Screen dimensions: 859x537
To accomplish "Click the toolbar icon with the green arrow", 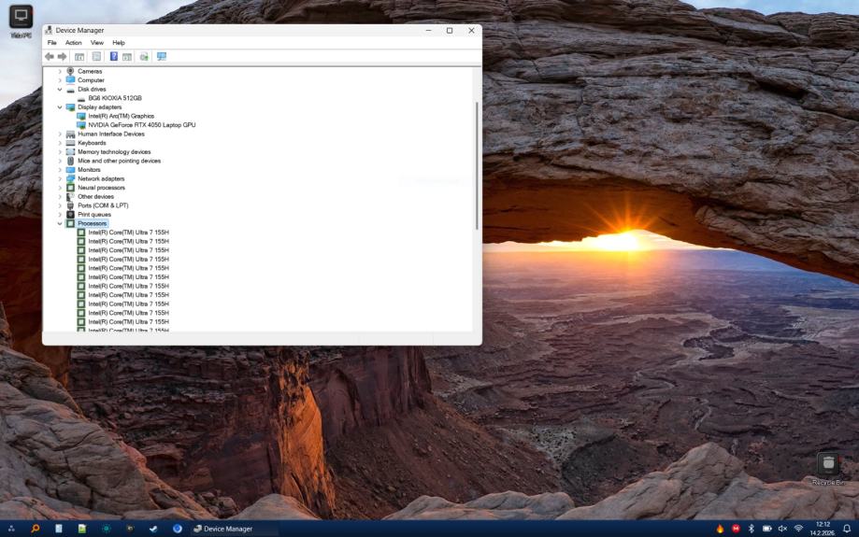I will 144,56.
